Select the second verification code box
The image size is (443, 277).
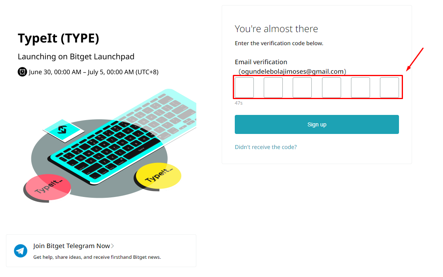tap(273, 88)
